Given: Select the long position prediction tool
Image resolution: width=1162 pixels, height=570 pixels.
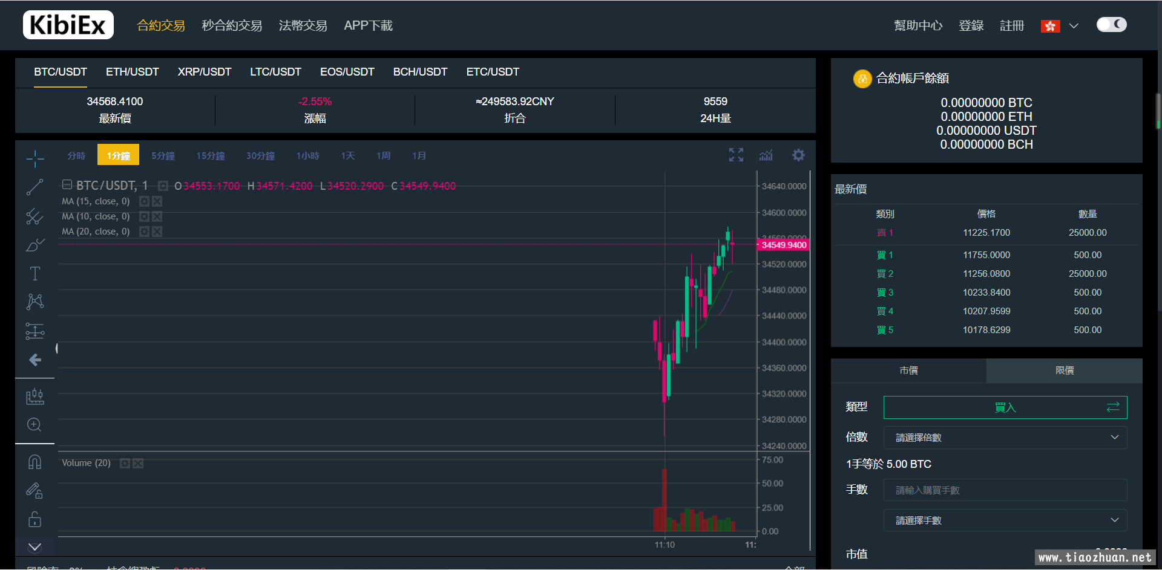Looking at the screenshot, I should [35, 331].
